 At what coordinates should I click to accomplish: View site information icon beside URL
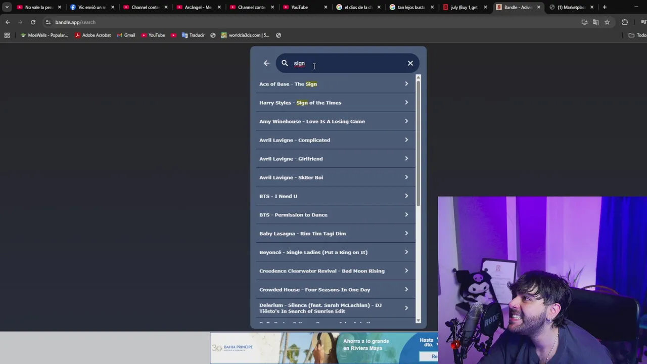click(48, 22)
